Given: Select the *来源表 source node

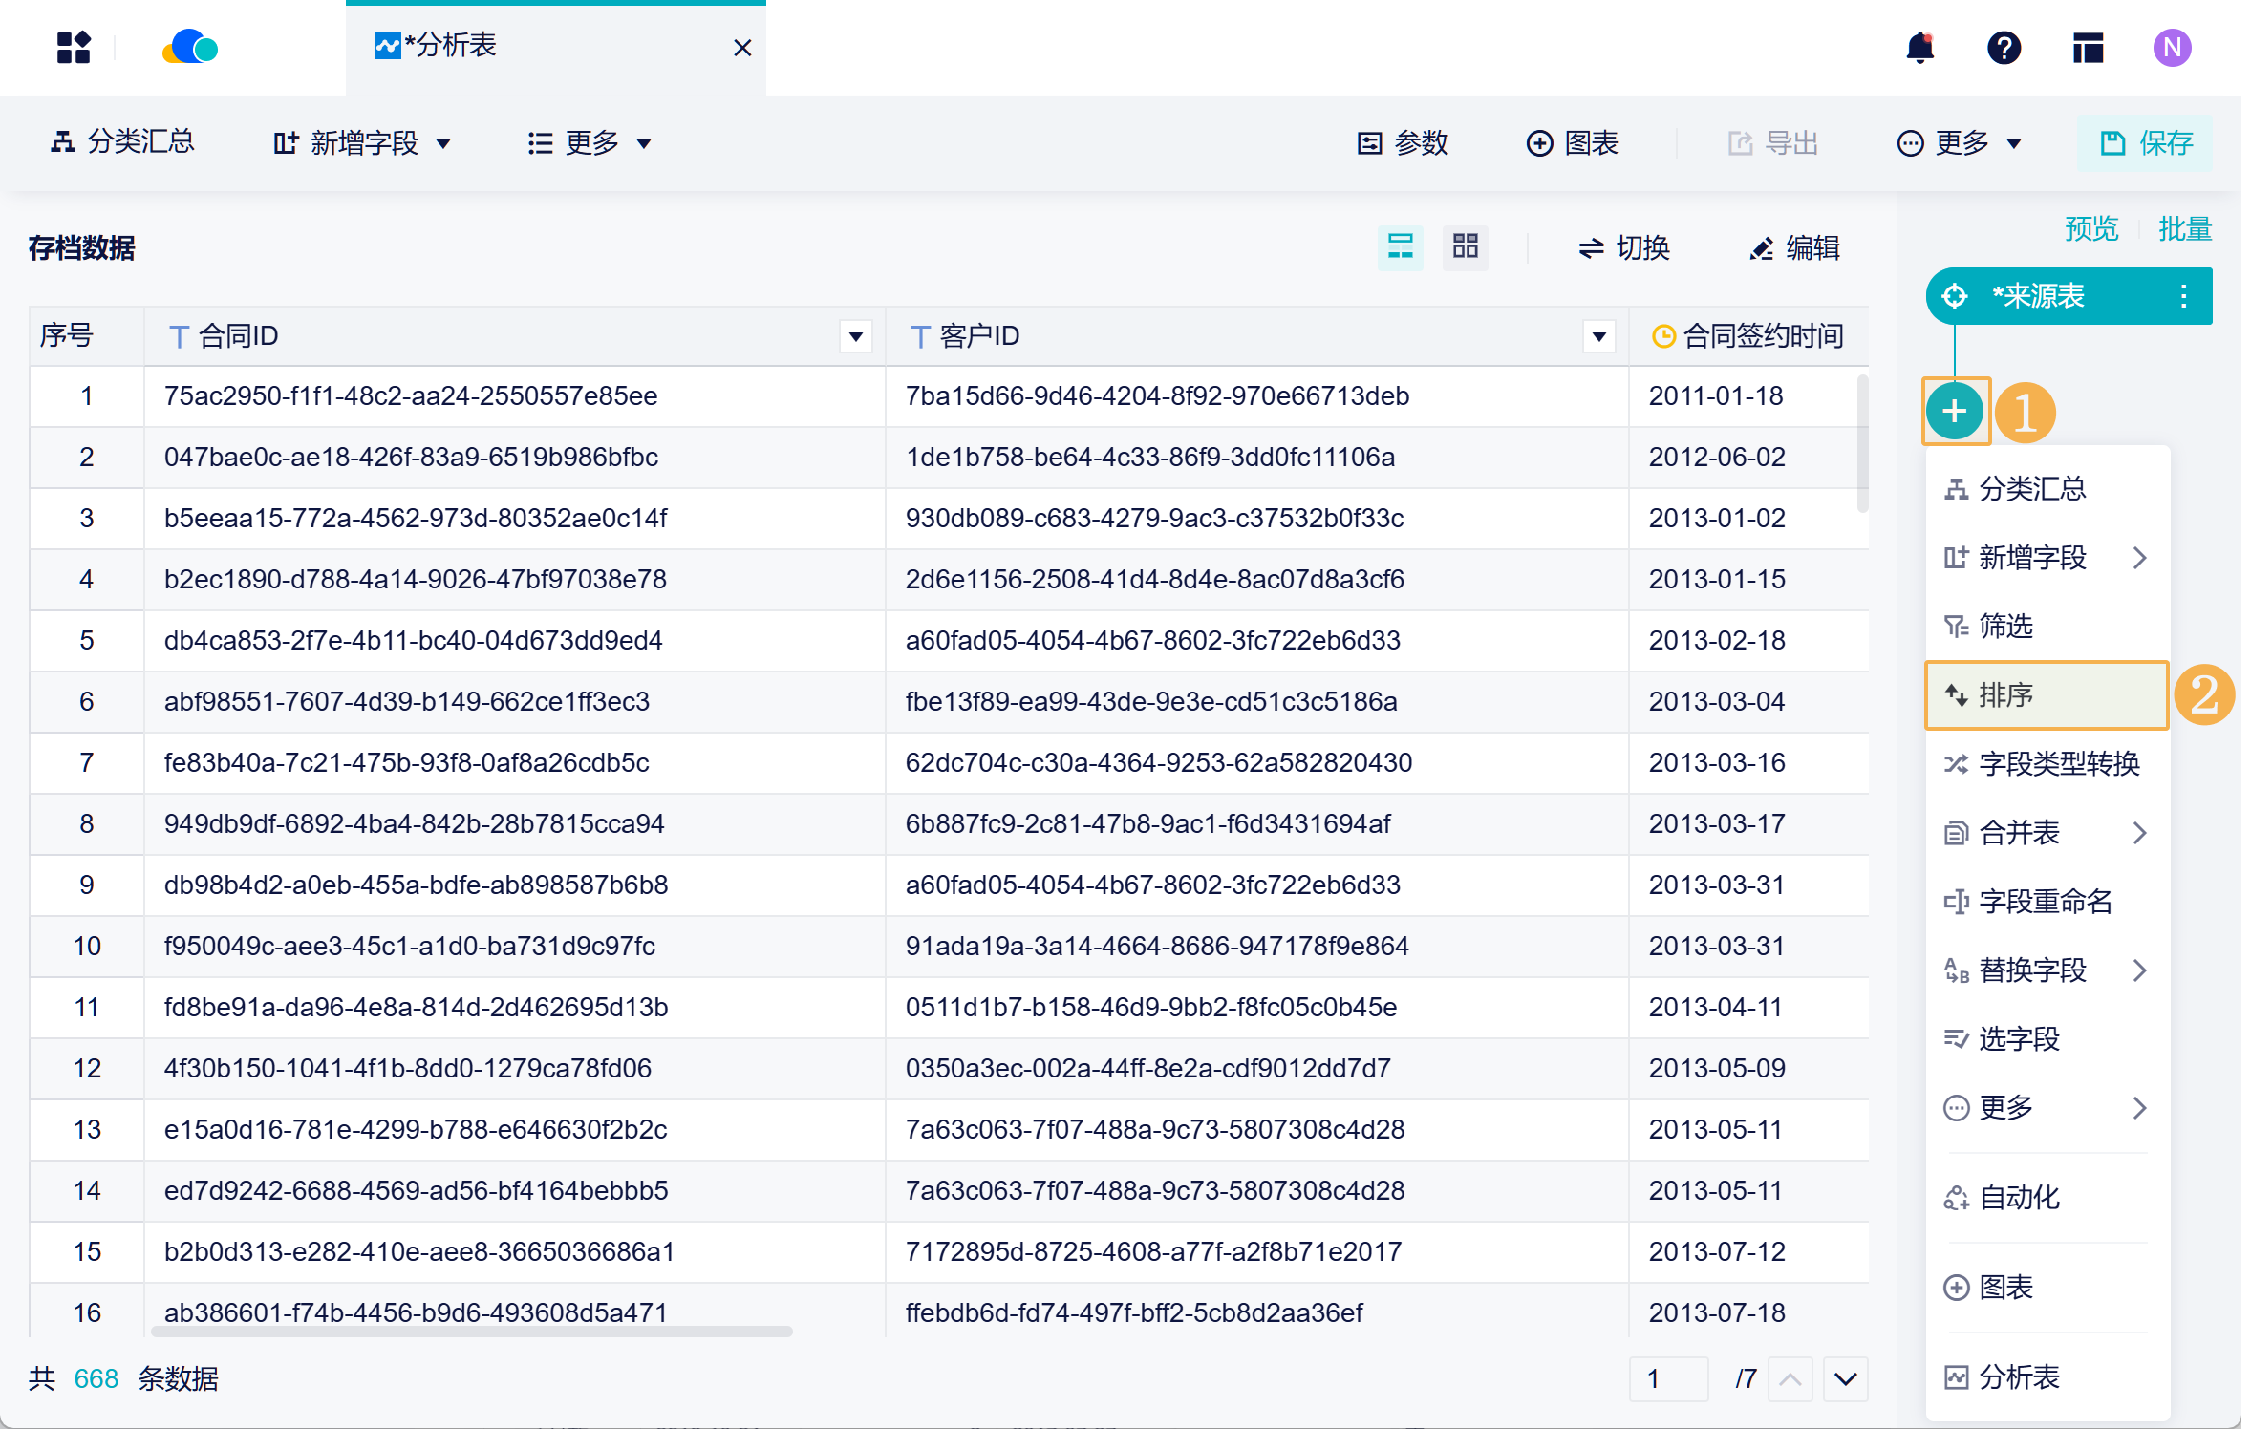Looking at the screenshot, I should pos(2069,296).
